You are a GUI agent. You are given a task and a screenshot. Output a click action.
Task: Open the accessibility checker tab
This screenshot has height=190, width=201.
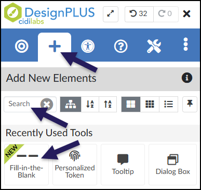pos(88,46)
